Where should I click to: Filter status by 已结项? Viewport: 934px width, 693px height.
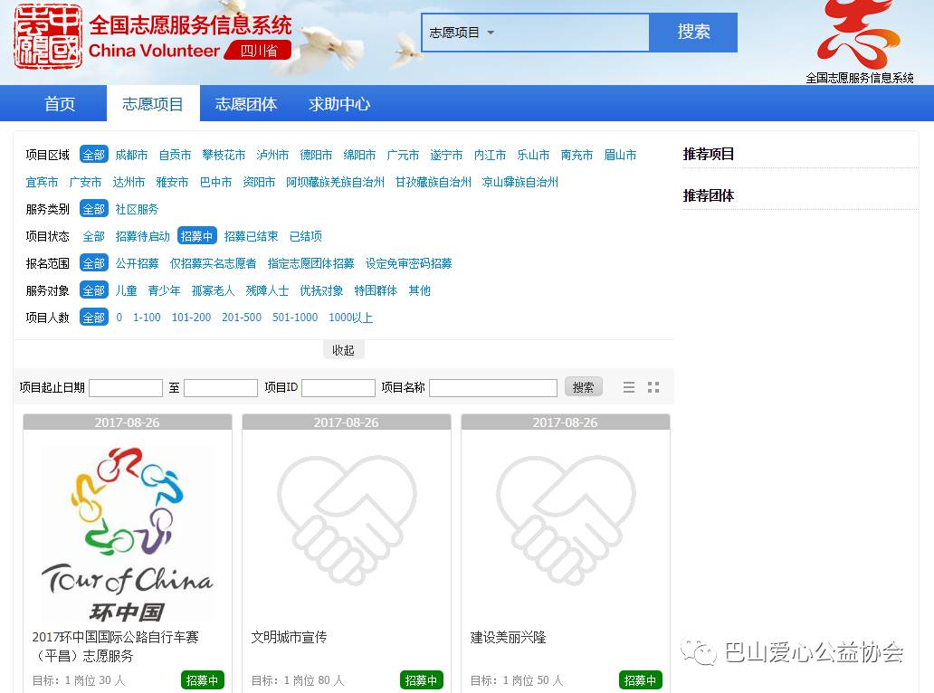tap(306, 236)
